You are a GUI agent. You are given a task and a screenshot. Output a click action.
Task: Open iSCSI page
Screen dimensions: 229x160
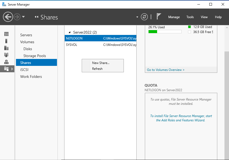pos(24,70)
